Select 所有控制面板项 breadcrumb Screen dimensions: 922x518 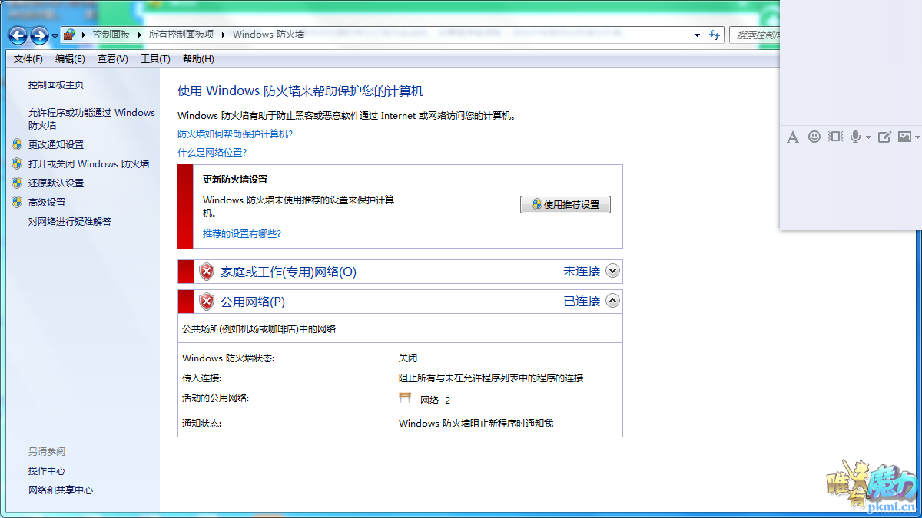pyautogui.click(x=181, y=35)
